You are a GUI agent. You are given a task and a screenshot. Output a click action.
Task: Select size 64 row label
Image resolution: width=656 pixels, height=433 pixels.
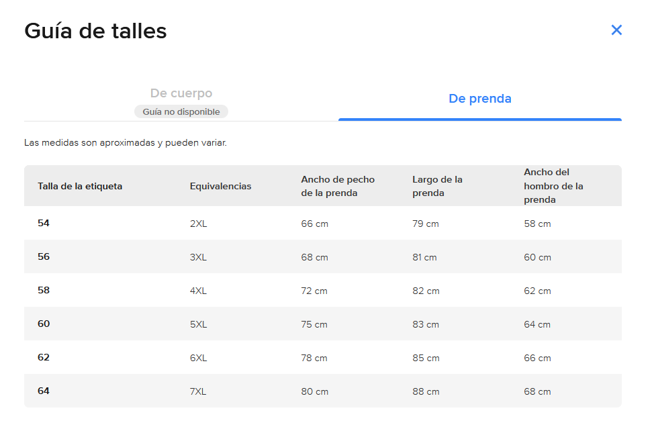[x=44, y=391]
